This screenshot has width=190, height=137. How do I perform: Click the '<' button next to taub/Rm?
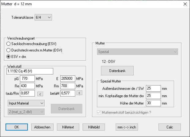40,93
